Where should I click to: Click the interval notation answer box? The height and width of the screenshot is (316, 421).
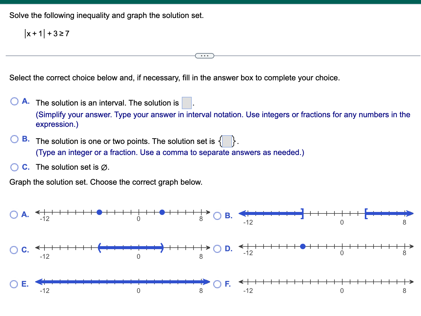(x=186, y=103)
